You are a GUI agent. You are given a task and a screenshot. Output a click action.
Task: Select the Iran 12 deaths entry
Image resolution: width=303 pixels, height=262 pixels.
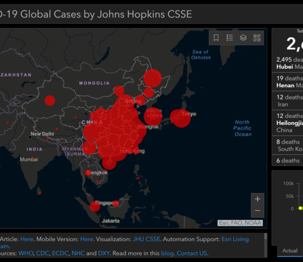[x=288, y=100]
